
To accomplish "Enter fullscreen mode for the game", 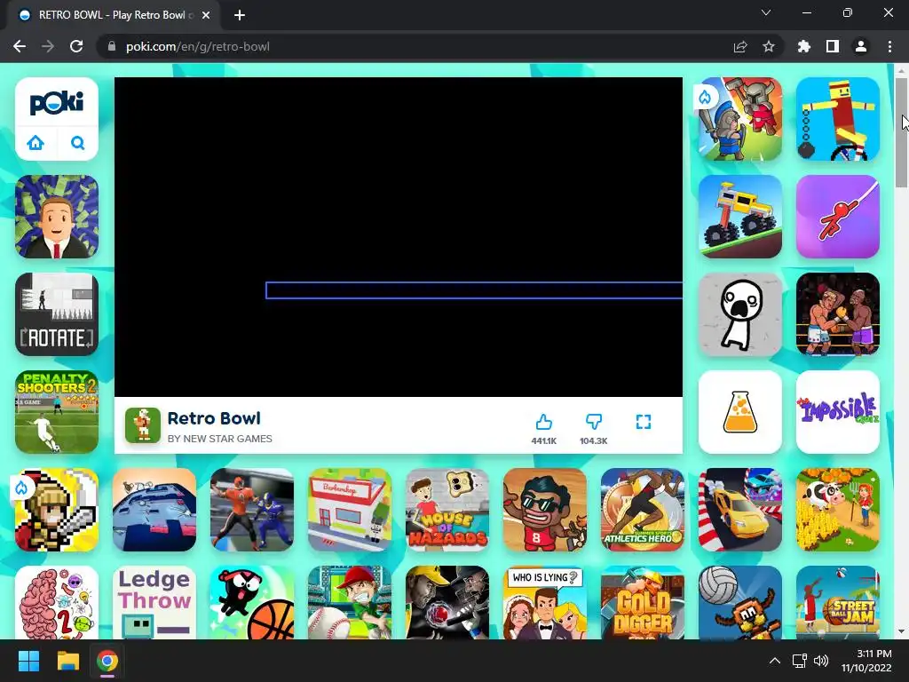I will pyautogui.click(x=644, y=422).
